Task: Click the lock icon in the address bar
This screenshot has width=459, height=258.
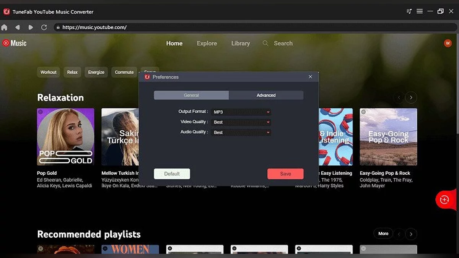Action: pos(58,28)
